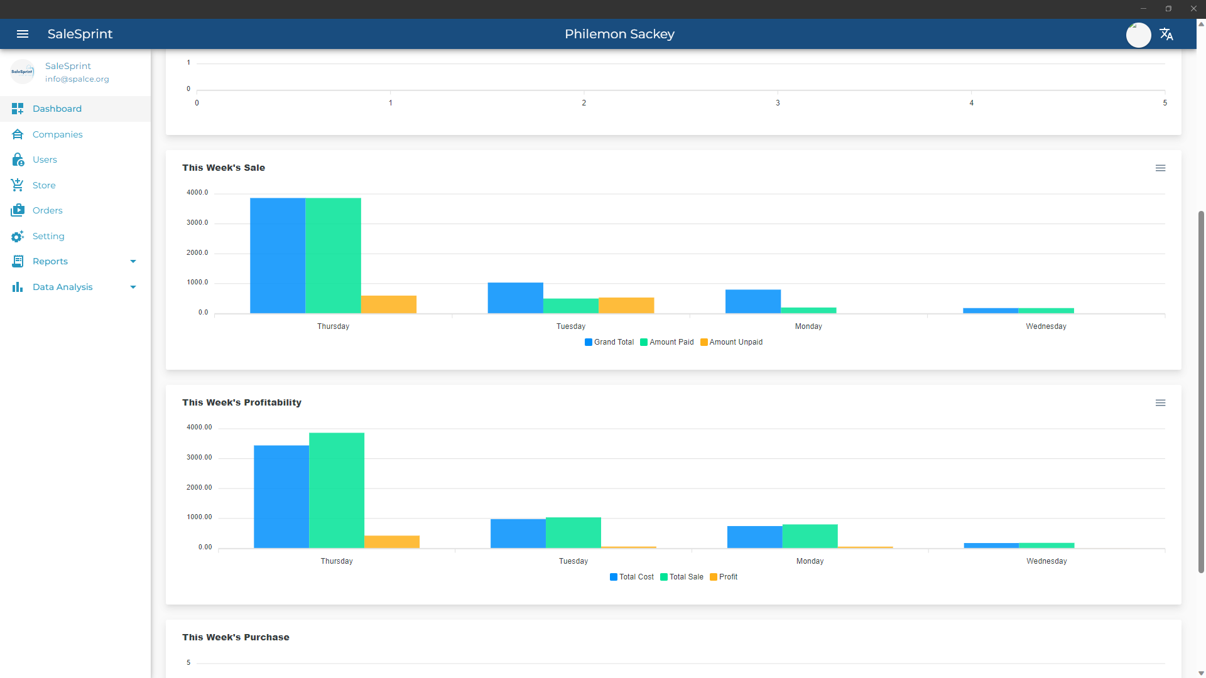Toggle Profit series in profitability legend

coord(723,577)
